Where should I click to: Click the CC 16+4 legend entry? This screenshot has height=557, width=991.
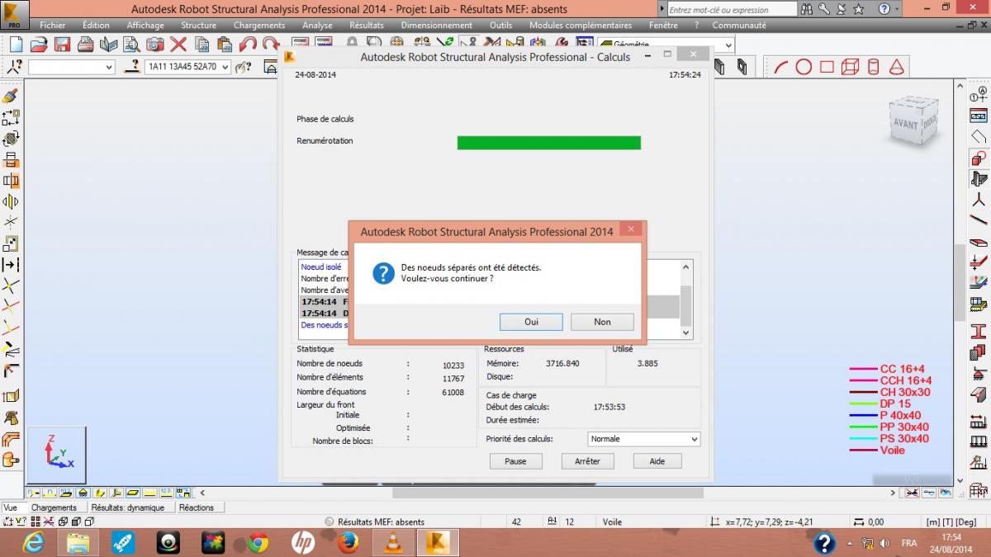coord(891,370)
